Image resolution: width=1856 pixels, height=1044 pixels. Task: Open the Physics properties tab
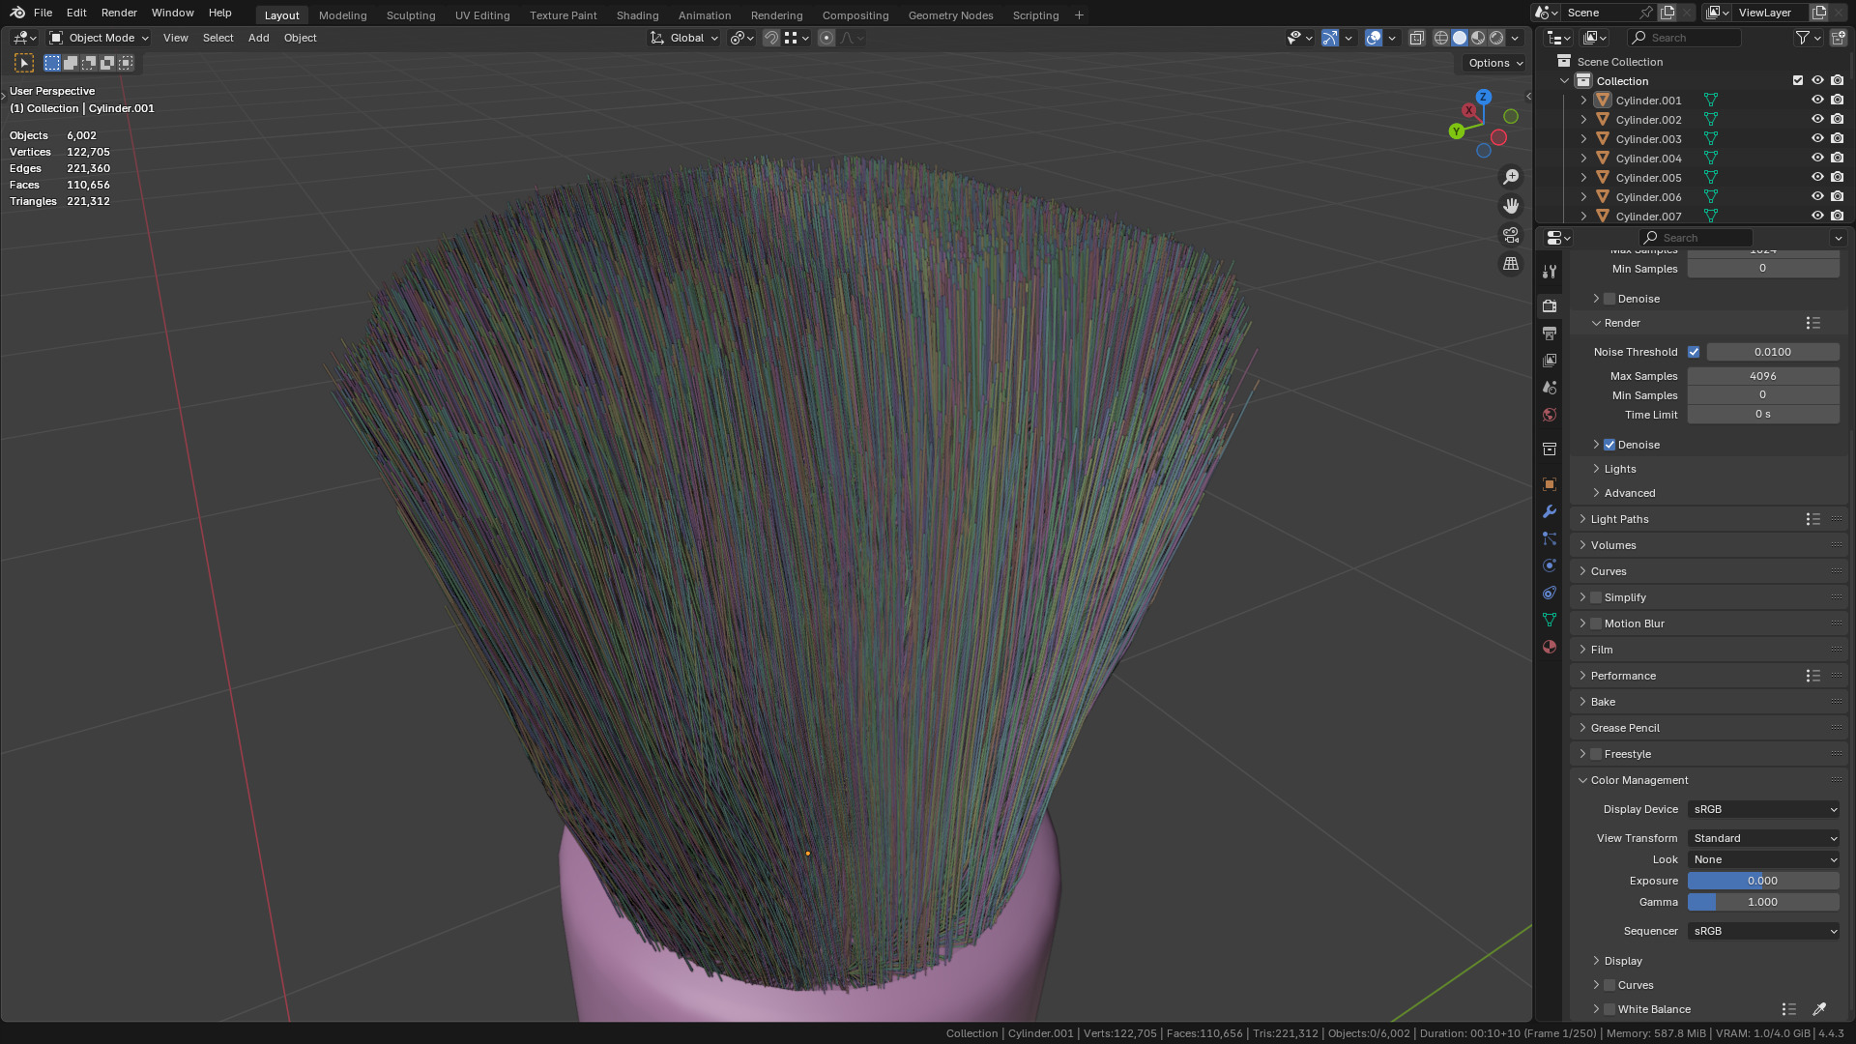tap(1550, 565)
